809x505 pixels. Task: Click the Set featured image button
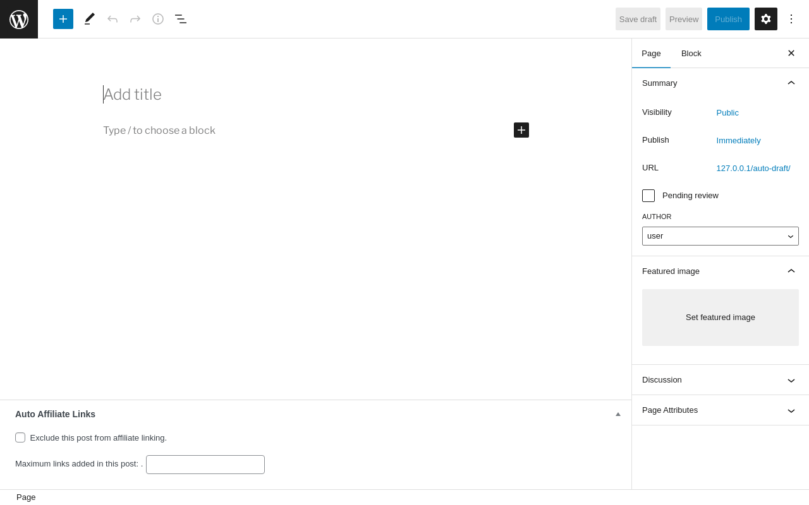point(721,318)
